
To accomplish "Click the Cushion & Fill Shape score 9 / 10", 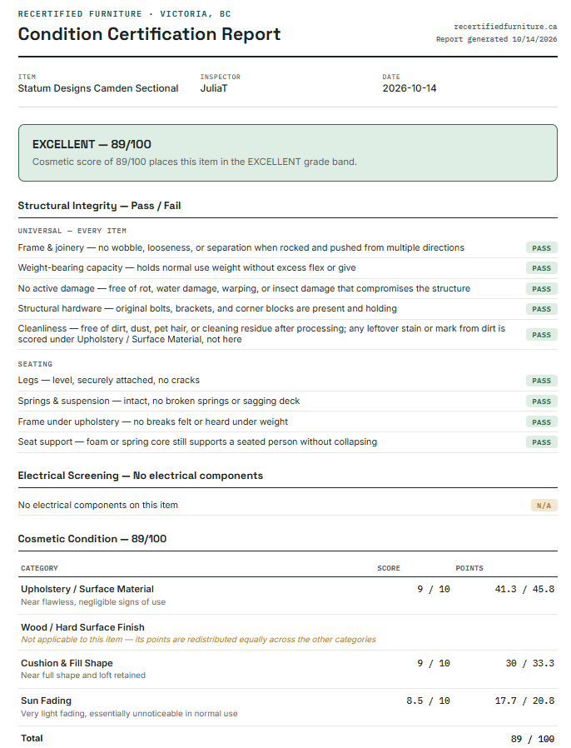I will click(434, 664).
